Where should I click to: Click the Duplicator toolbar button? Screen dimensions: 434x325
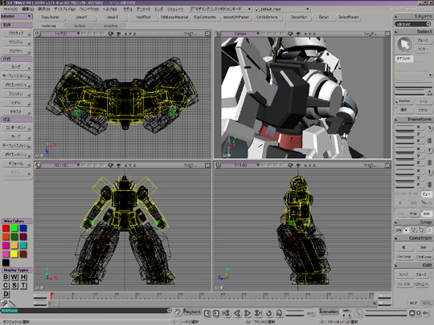51,17
